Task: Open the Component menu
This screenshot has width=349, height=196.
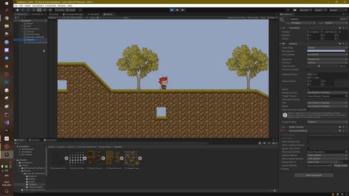Action: (51, 5)
